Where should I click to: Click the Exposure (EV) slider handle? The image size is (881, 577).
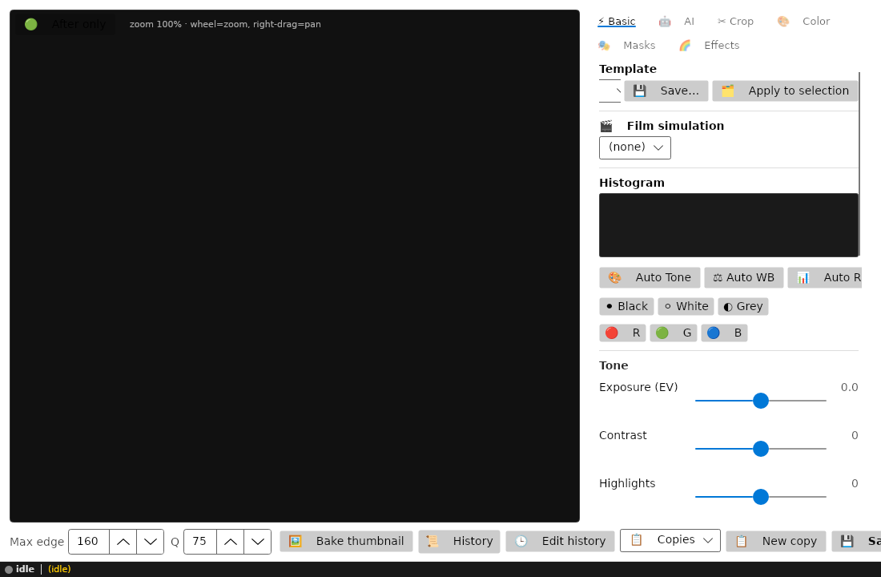761,401
